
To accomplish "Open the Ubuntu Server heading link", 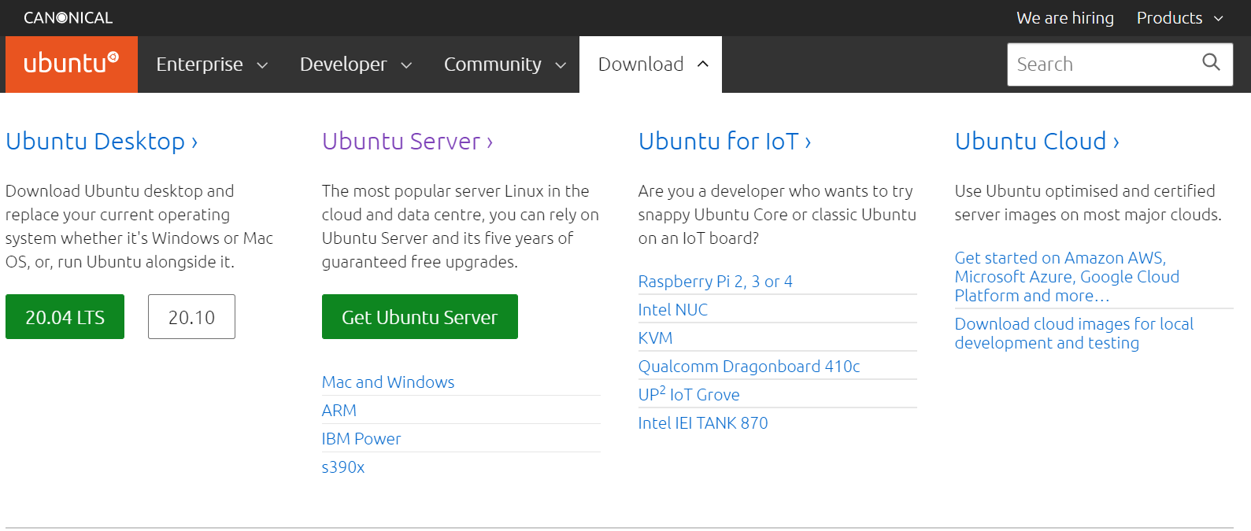I will click(407, 142).
